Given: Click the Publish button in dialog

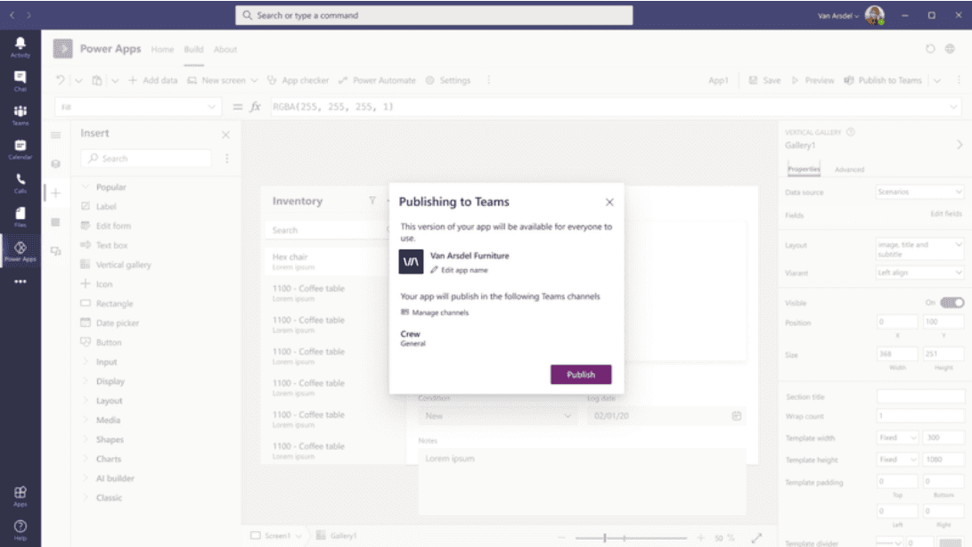Looking at the screenshot, I should pos(581,375).
